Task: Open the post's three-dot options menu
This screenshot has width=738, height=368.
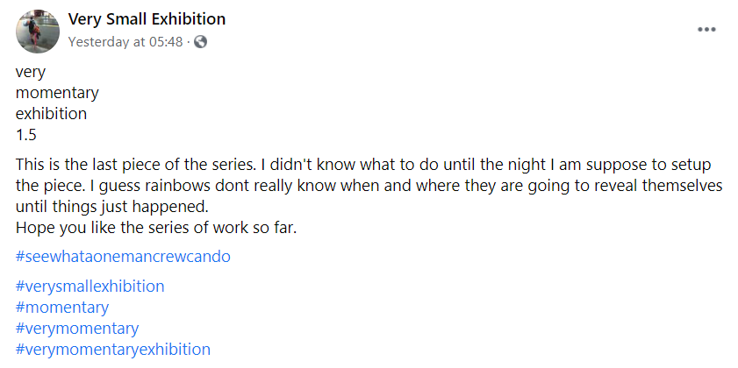Action: [x=706, y=29]
